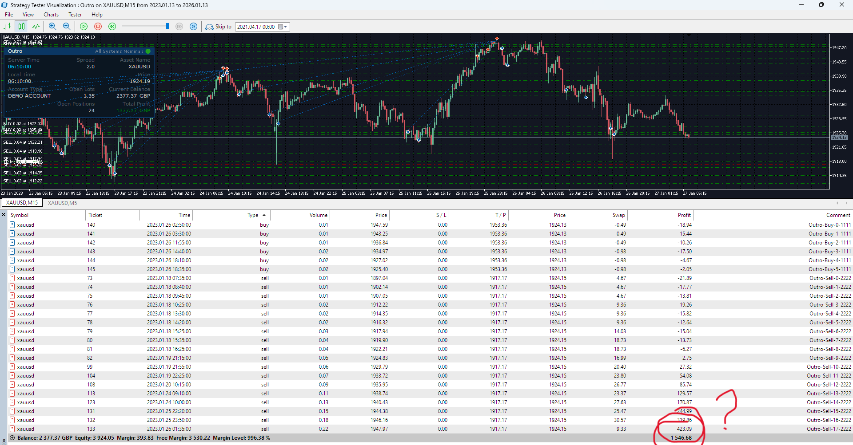Expand the Balance summary row
This screenshot has height=445, width=853.
point(12,438)
